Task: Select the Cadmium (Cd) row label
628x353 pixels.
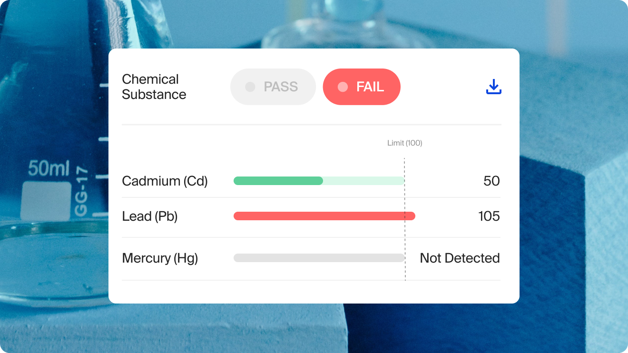Action: (x=165, y=181)
